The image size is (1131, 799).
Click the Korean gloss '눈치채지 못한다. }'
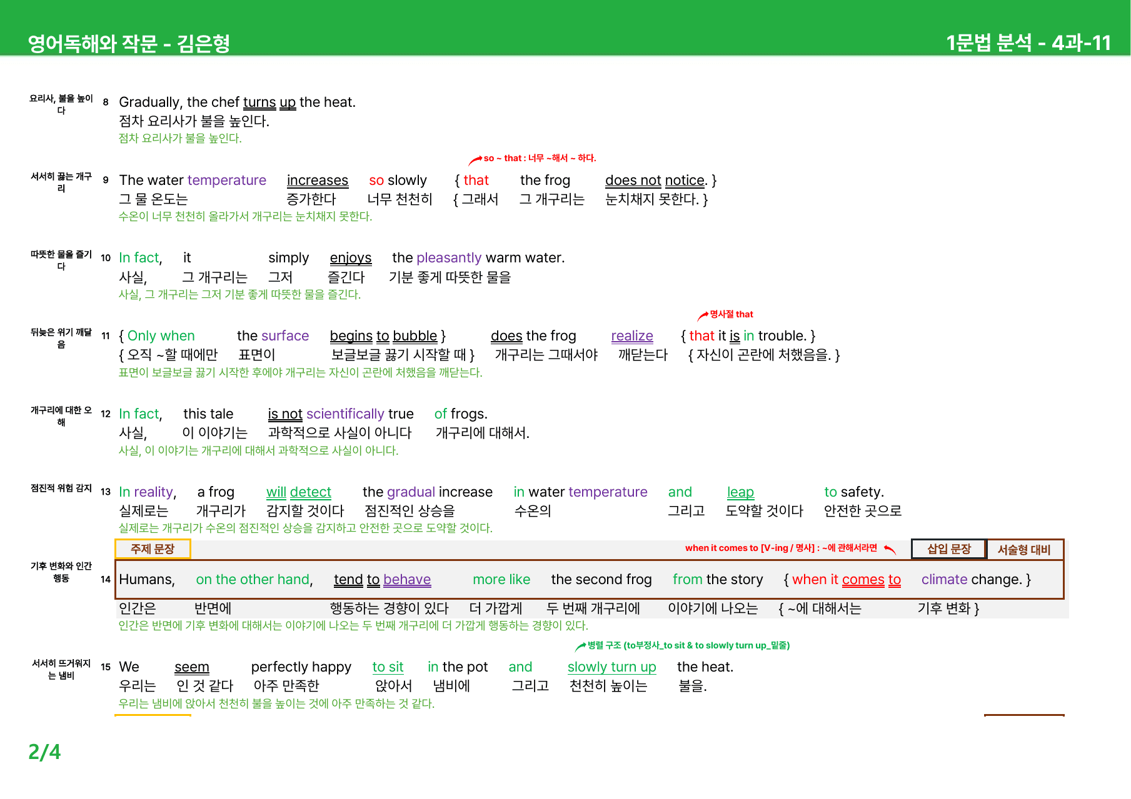(x=656, y=199)
